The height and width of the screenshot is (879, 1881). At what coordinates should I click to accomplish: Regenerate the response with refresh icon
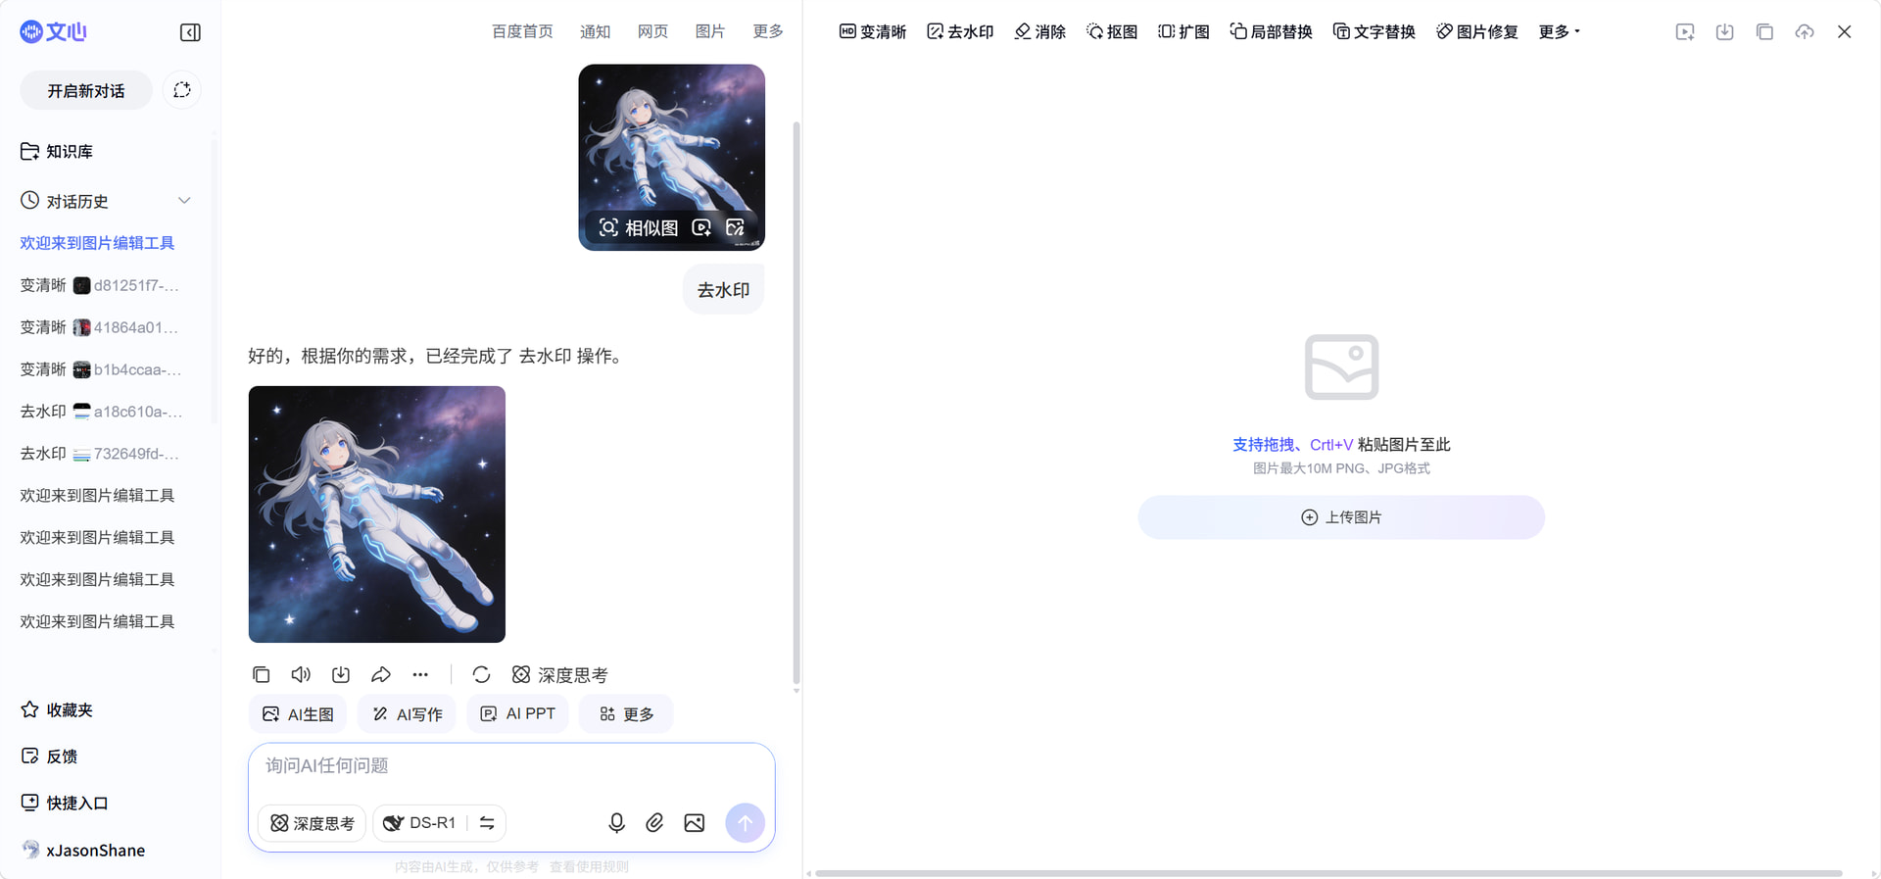pyautogui.click(x=481, y=674)
